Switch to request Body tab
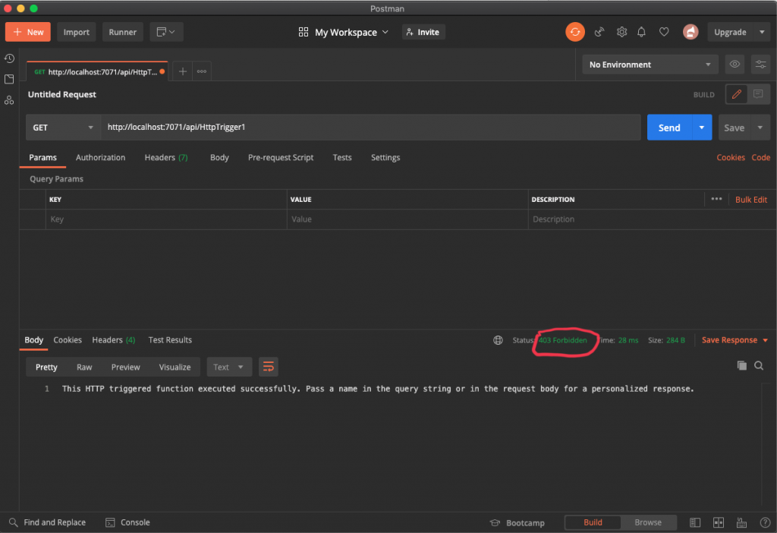The width and height of the screenshot is (777, 533). (x=219, y=157)
